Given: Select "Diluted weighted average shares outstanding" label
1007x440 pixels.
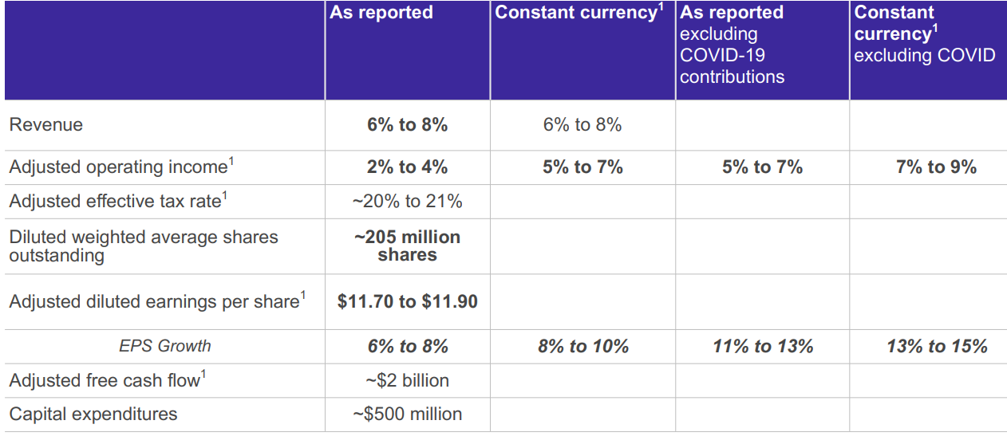Looking at the screenshot, I should pos(144,246).
